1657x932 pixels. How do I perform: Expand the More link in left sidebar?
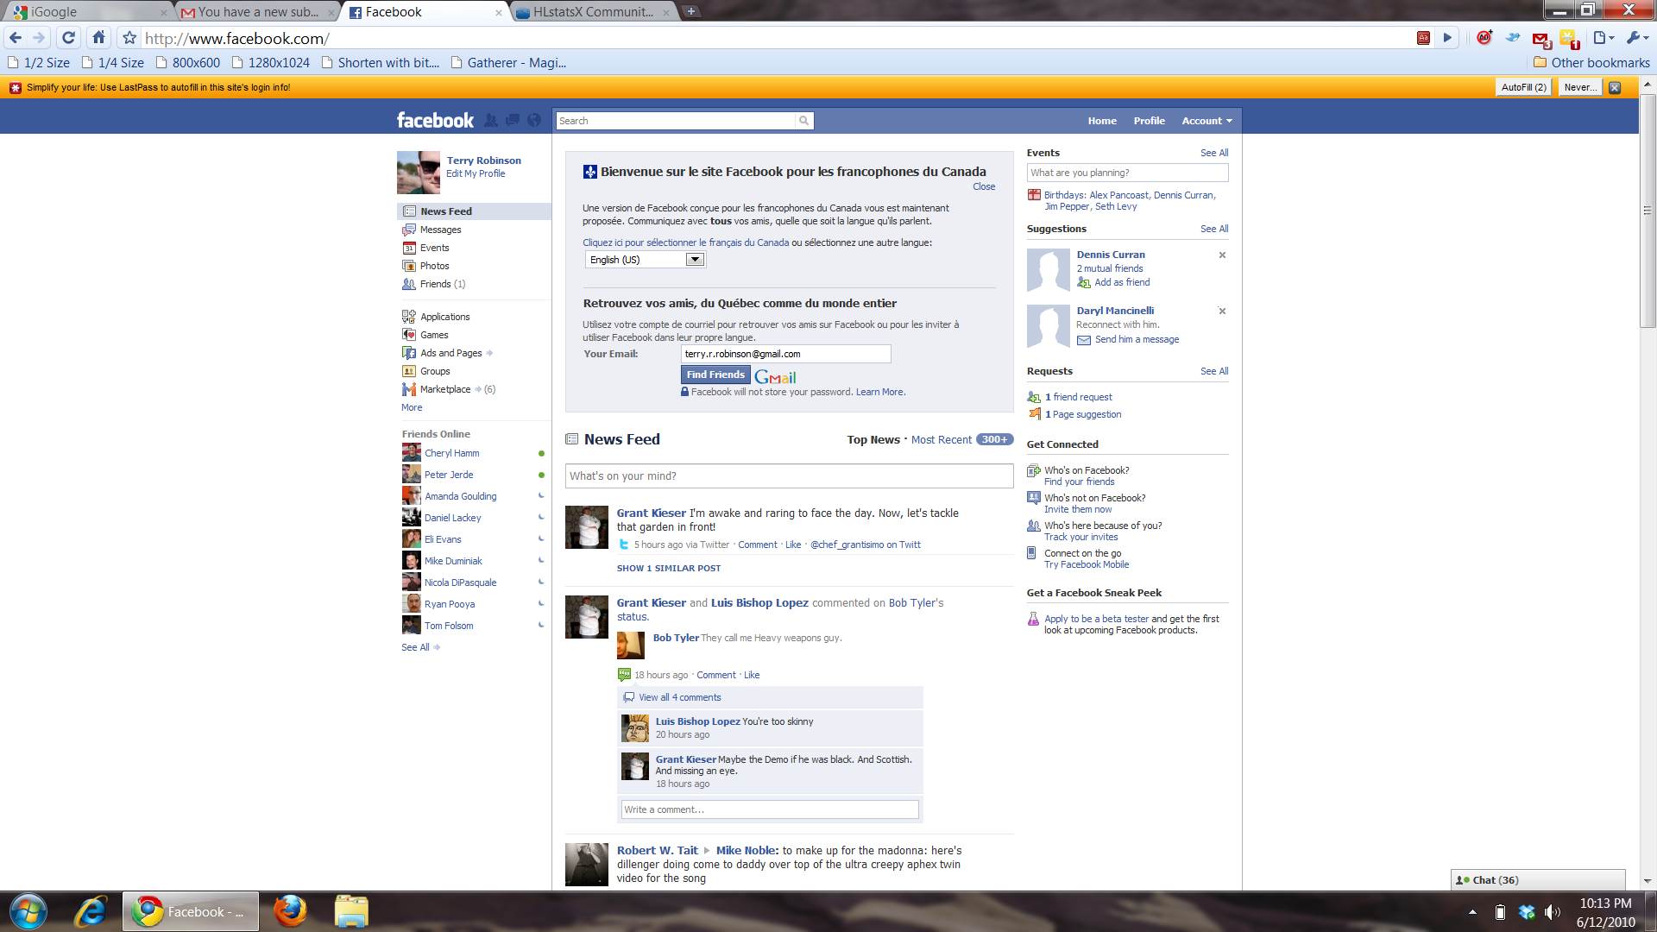click(412, 407)
